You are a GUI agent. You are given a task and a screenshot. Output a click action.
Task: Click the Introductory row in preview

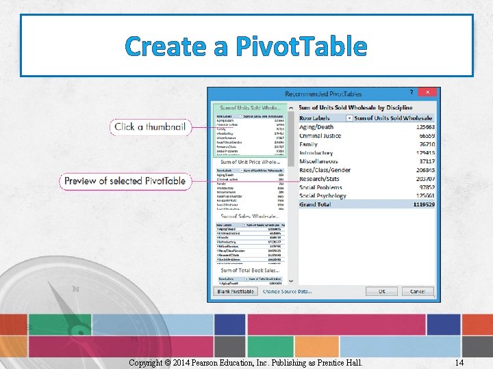pyautogui.click(x=366, y=153)
